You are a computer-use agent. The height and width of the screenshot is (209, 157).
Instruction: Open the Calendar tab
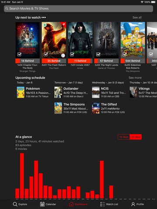pos(48,204)
